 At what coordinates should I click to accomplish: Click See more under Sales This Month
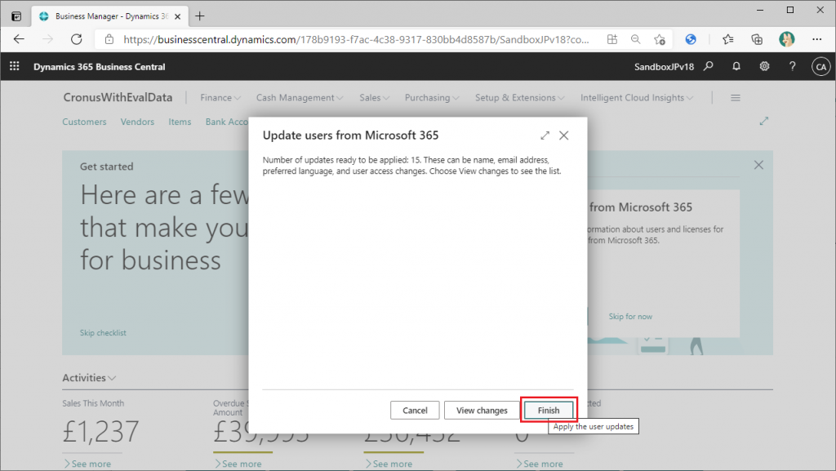87,464
